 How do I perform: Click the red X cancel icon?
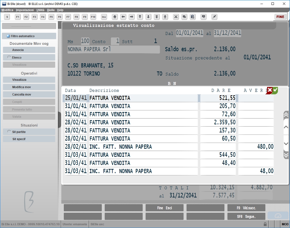(269, 90)
